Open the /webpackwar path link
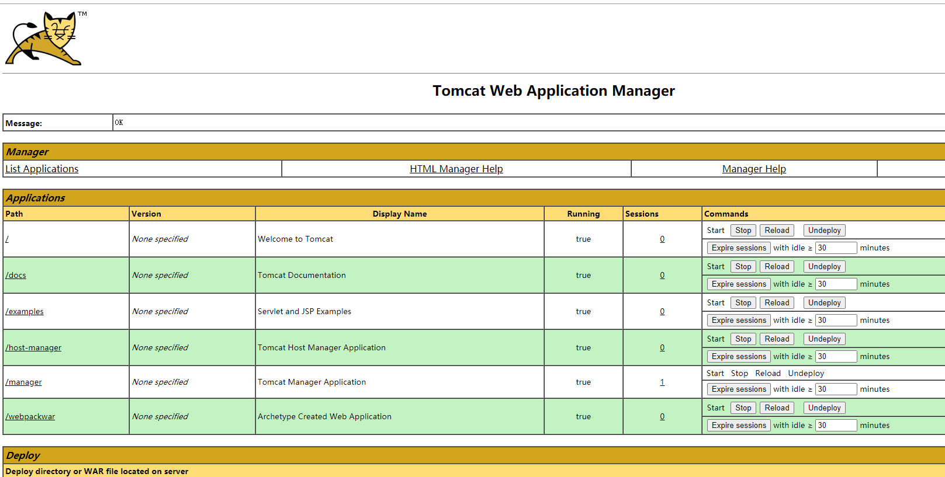Image resolution: width=945 pixels, height=477 pixels. 30,417
